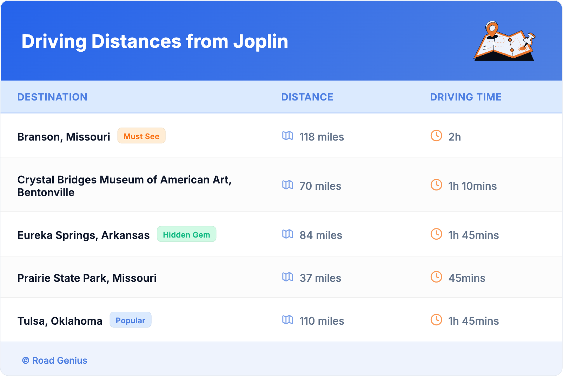Select the Hidden Gem badge
This screenshot has height=376, width=563.
tap(186, 234)
